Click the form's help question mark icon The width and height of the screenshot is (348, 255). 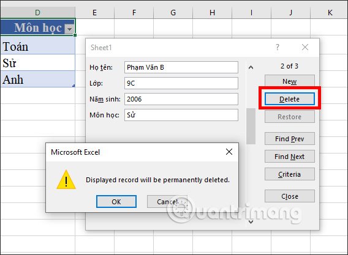[277, 47]
